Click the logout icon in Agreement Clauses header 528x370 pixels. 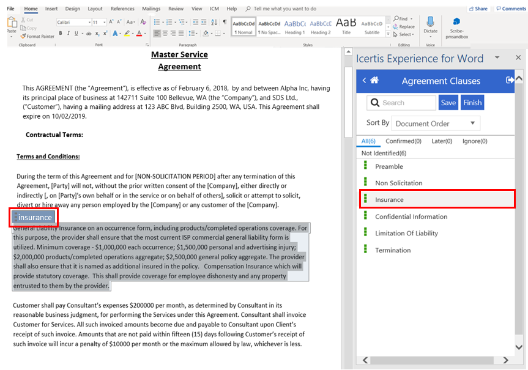point(510,81)
